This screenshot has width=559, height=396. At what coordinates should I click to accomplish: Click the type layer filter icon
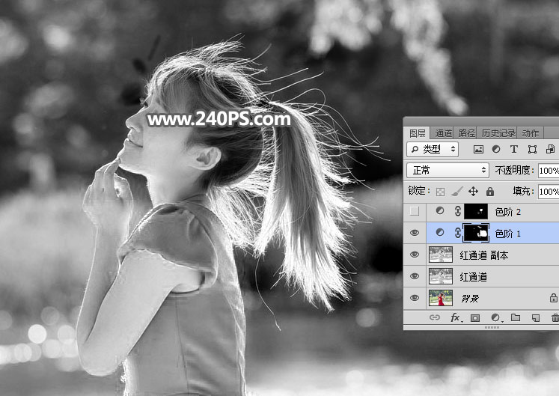pos(513,150)
